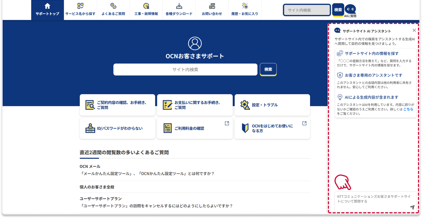Click external link icon on OCNをはじめて card
The height and width of the screenshot is (218, 422).
(x=304, y=123)
